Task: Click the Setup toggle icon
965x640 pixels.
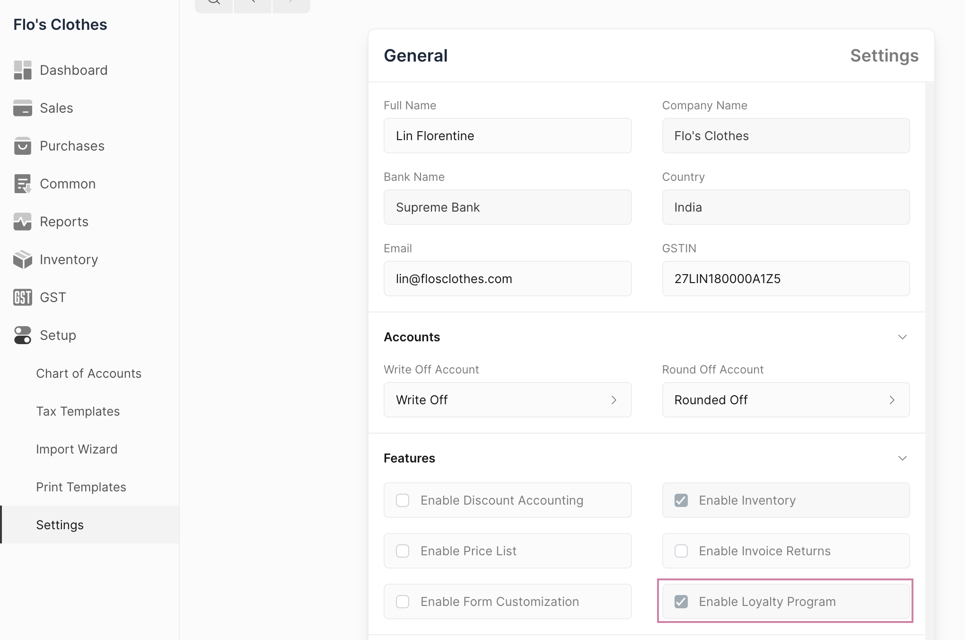Action: (22, 335)
